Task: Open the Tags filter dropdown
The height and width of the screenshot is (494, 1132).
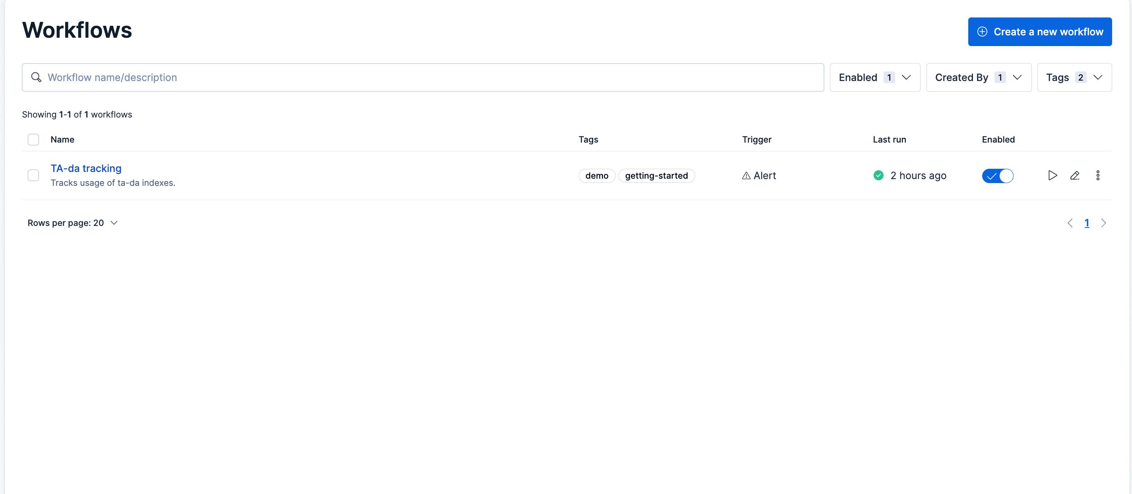Action: coord(1074,77)
